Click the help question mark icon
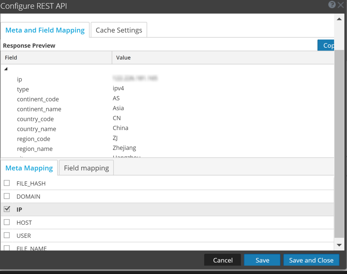The width and height of the screenshot is (347, 274). tap(332, 5)
